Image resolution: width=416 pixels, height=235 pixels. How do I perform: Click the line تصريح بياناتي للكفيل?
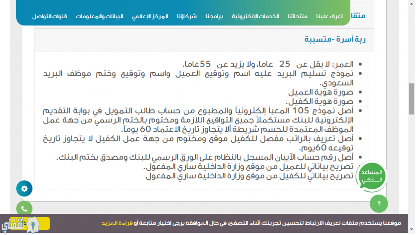(250, 176)
